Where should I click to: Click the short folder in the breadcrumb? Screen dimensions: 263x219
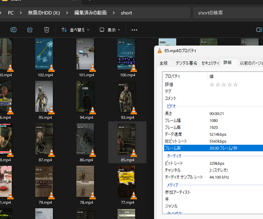pyautogui.click(x=126, y=13)
